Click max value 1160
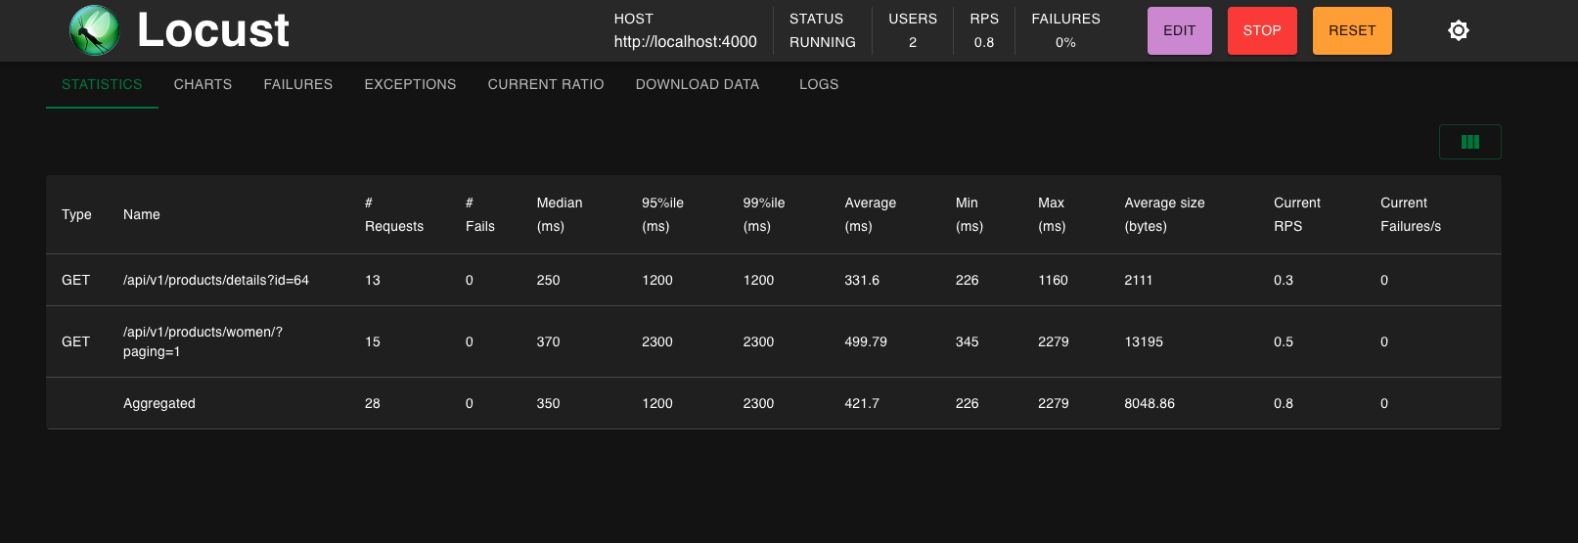Image resolution: width=1578 pixels, height=543 pixels. (x=1053, y=280)
